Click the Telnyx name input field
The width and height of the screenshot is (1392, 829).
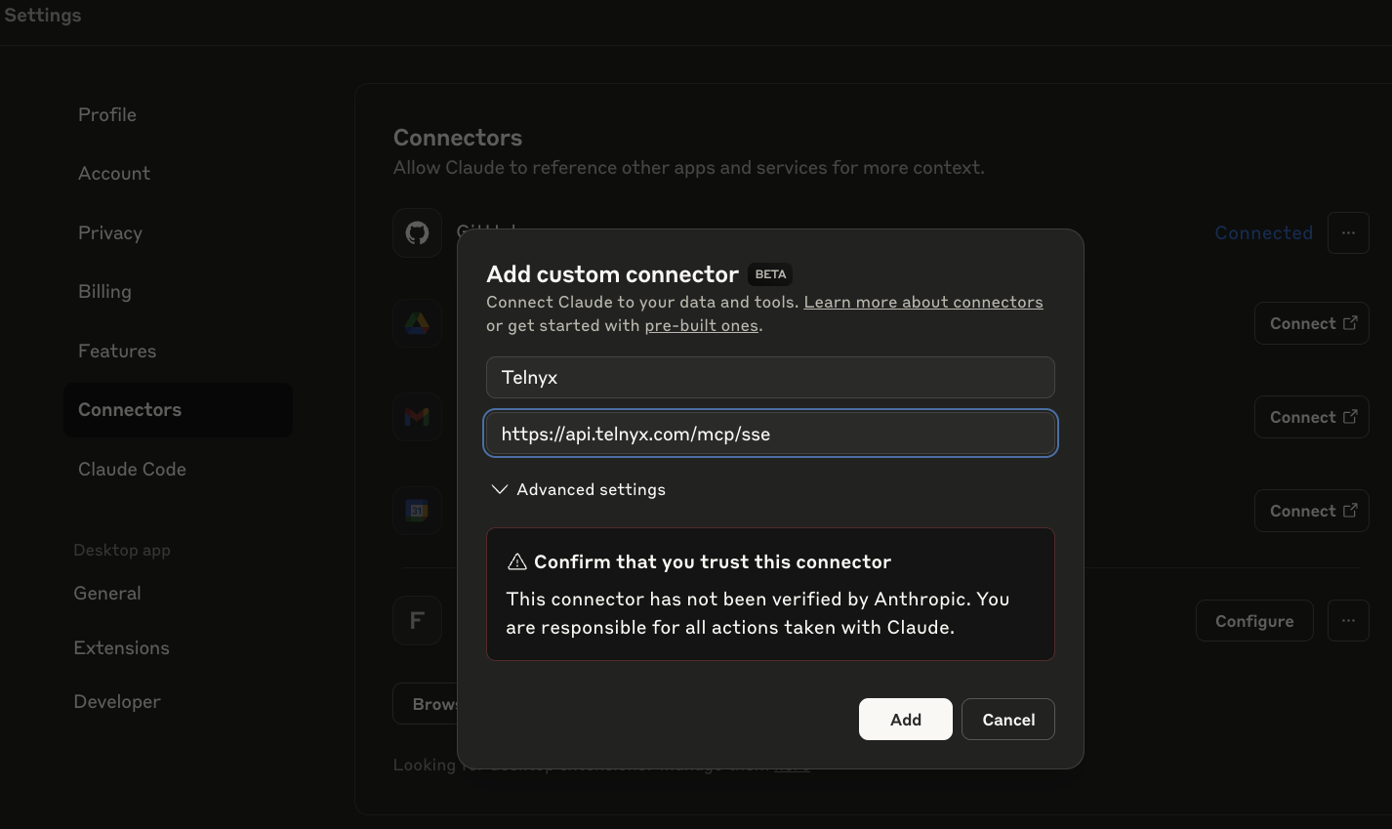pos(770,378)
